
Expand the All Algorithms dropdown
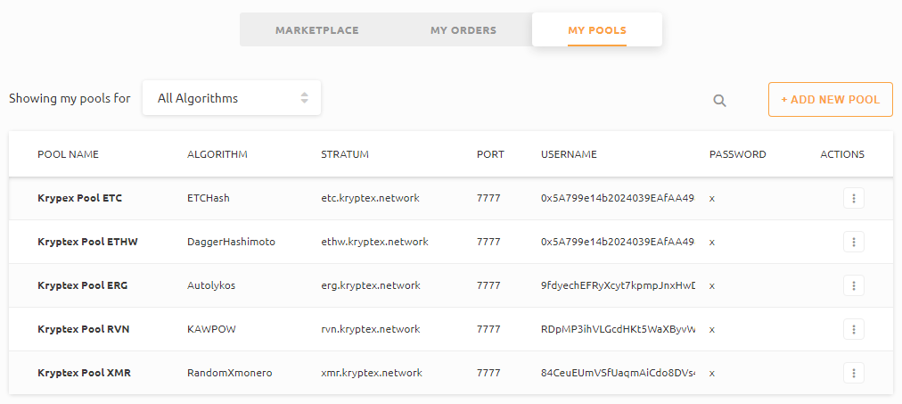pos(232,98)
